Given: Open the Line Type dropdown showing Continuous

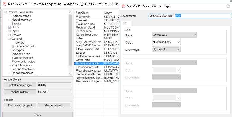Looking at the screenshot, I should point(174,35).
